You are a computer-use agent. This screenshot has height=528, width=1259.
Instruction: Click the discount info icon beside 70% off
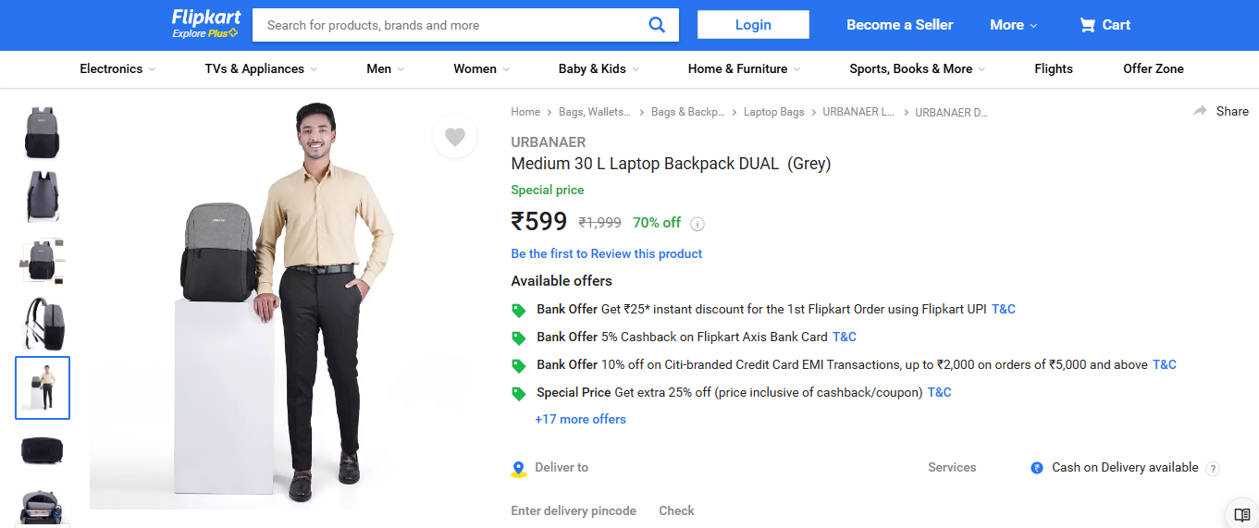pyautogui.click(x=698, y=224)
